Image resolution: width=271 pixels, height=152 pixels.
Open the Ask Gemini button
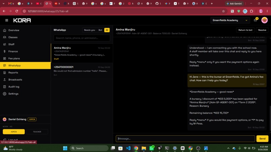pyautogui.click(x=234, y=4)
